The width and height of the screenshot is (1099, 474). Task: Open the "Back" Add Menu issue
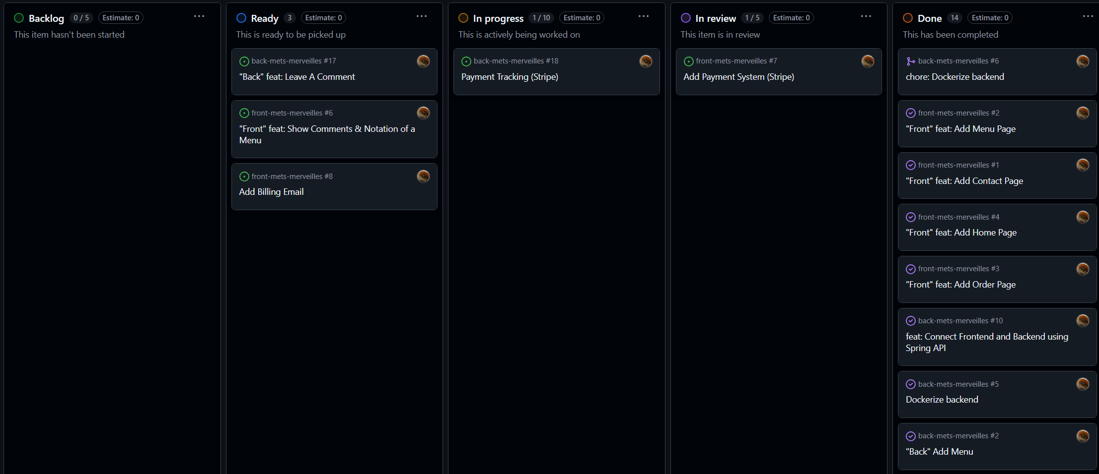tap(940, 452)
